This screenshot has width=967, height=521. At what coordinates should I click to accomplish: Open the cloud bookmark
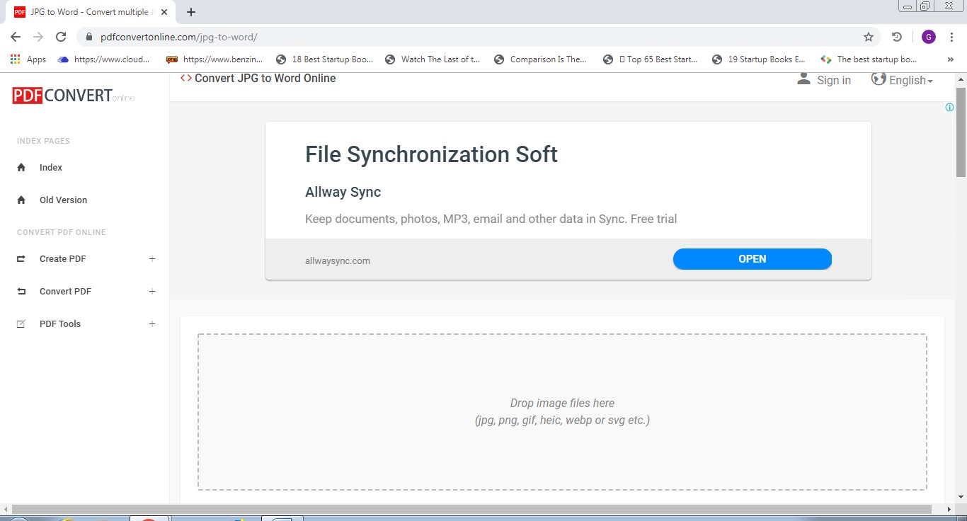105,59
